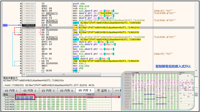This screenshot has width=200, height=112.
Task: Switch to the 内存 4 tab
Action: coord(67,91)
